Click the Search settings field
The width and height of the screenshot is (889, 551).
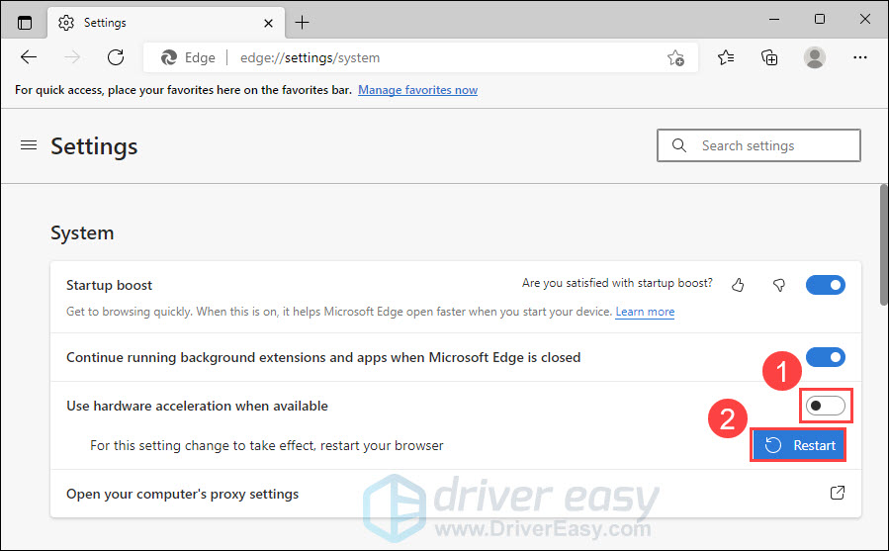pos(758,145)
